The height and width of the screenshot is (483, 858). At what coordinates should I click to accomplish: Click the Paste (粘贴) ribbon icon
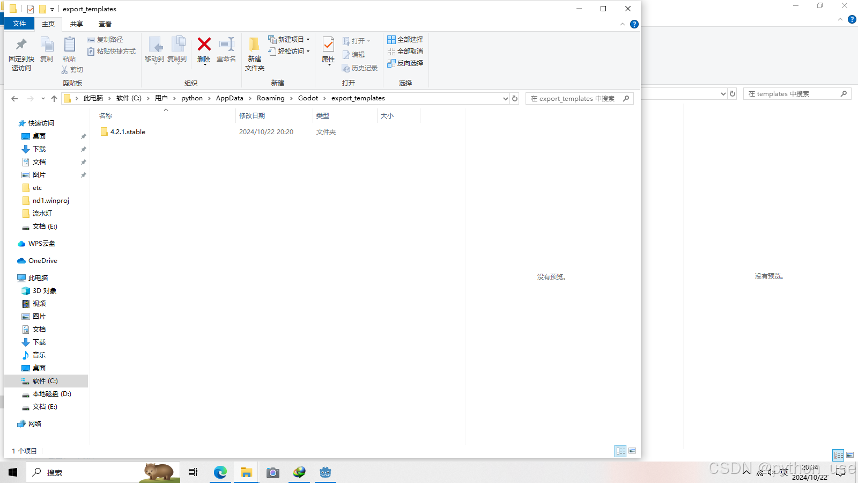tap(69, 49)
